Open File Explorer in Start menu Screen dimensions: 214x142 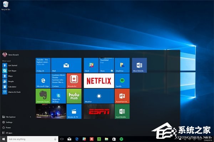click(9, 117)
